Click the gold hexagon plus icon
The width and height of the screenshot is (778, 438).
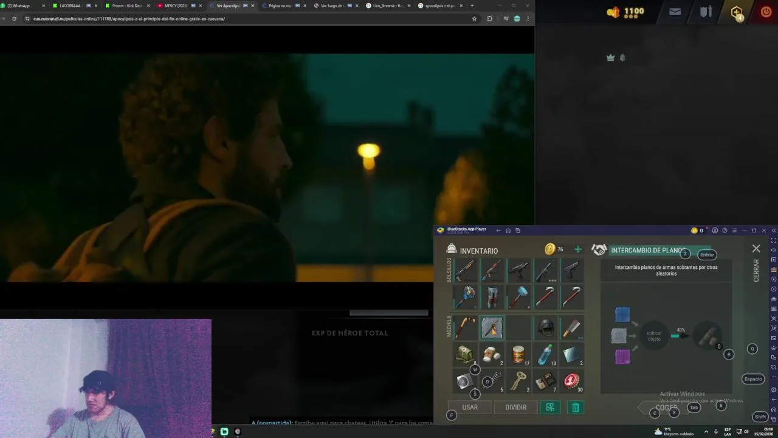737,12
